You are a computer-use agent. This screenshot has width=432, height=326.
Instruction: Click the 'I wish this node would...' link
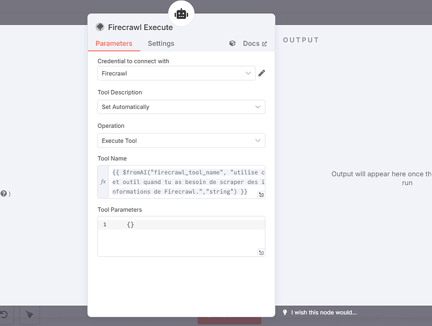click(324, 312)
